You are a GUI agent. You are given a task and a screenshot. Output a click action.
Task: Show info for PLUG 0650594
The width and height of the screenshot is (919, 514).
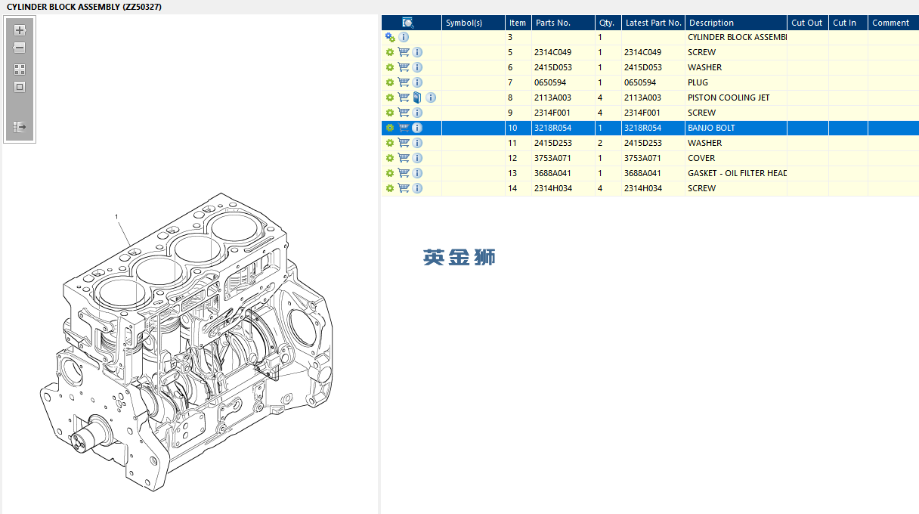417,82
